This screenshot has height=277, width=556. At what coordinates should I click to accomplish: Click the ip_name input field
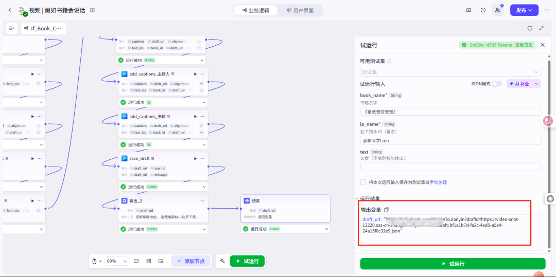pyautogui.click(x=450, y=140)
